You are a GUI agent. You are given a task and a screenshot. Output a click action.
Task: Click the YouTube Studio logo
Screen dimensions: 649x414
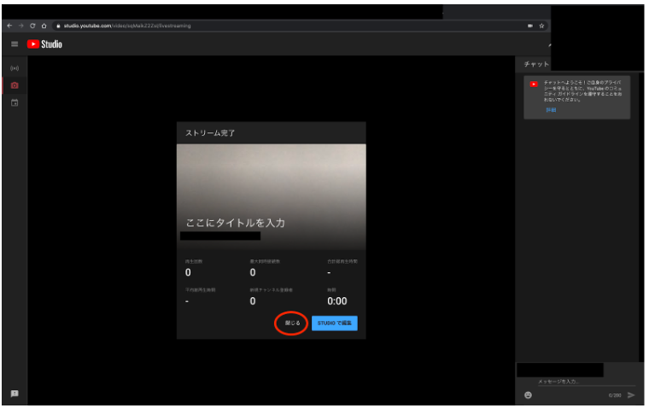coord(45,44)
